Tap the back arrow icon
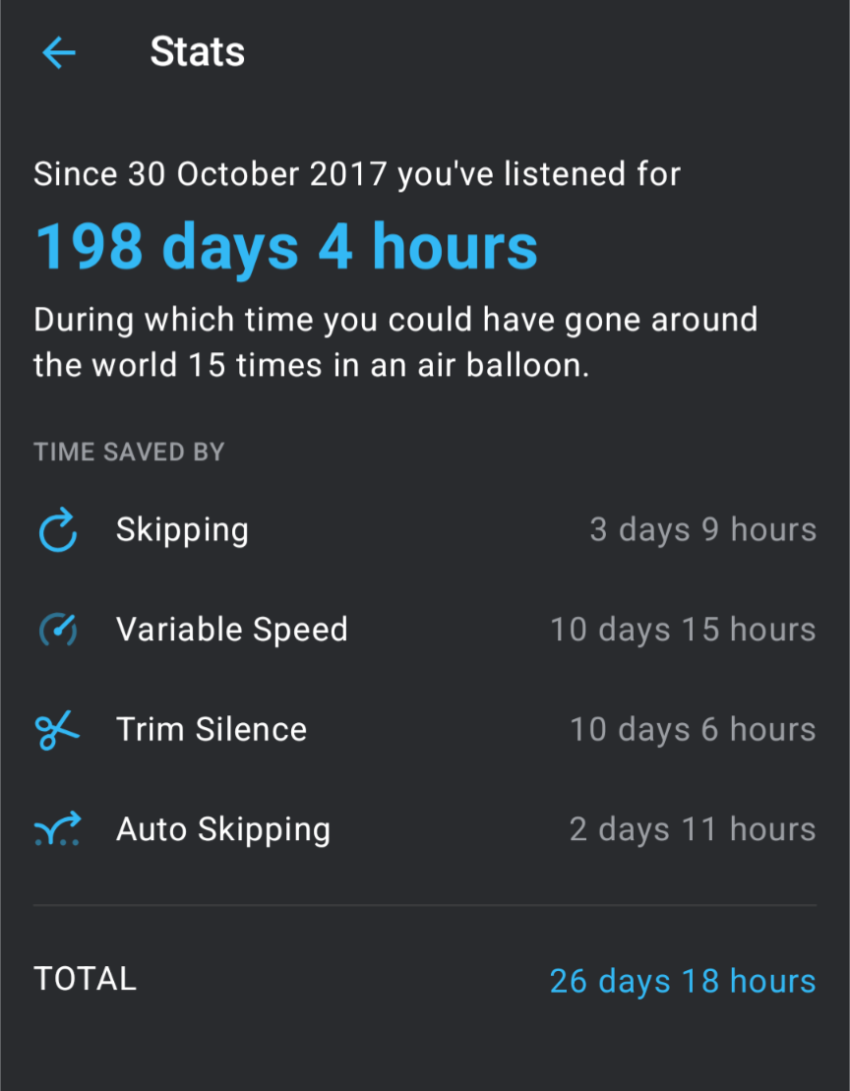 click(x=59, y=53)
